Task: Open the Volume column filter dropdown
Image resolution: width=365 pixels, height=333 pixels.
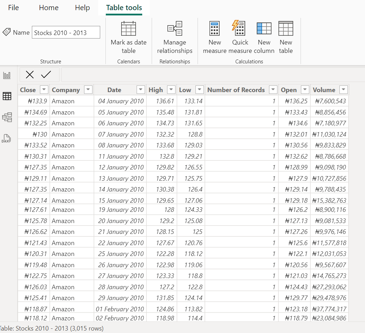Action: pyautogui.click(x=344, y=90)
